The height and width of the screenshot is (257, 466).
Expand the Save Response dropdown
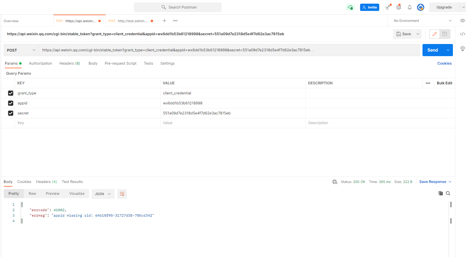pos(450,182)
